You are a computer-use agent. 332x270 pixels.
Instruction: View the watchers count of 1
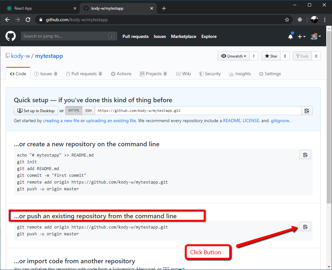[254, 56]
